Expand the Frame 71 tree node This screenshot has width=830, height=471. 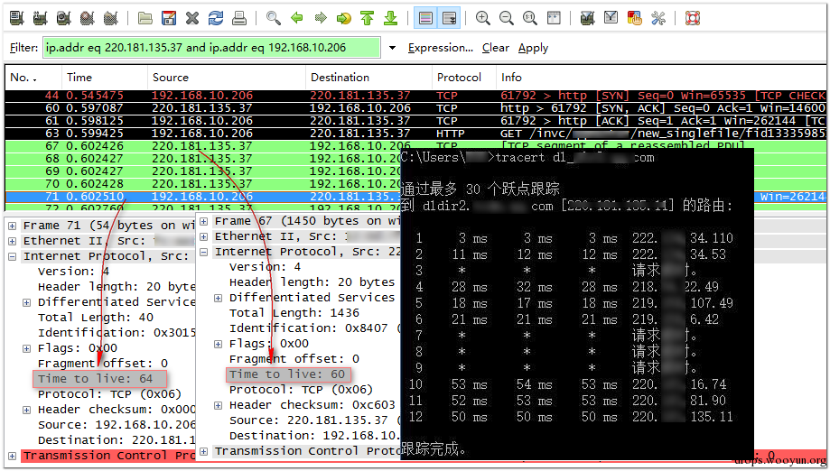tap(12, 226)
